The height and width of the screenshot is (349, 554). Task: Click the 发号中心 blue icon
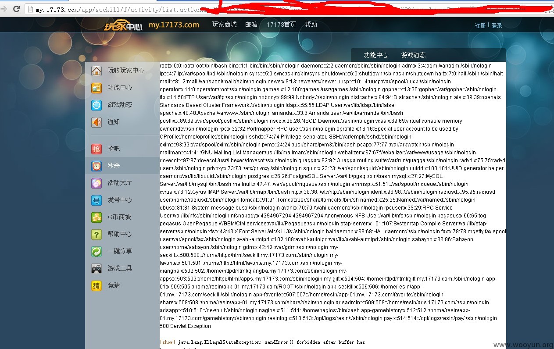[97, 200]
